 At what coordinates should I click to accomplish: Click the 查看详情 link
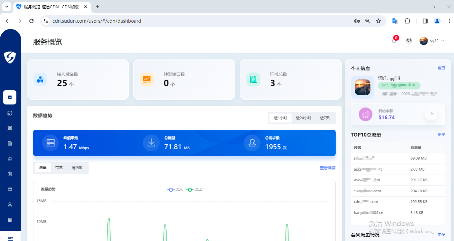pos(327,168)
